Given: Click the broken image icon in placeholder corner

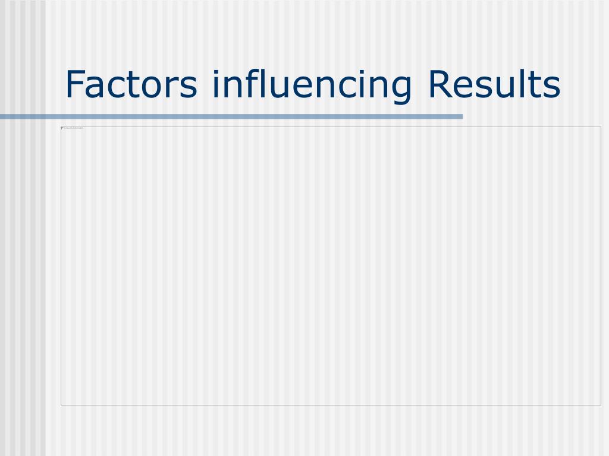Looking at the screenshot, I should pyautogui.click(x=62, y=128).
